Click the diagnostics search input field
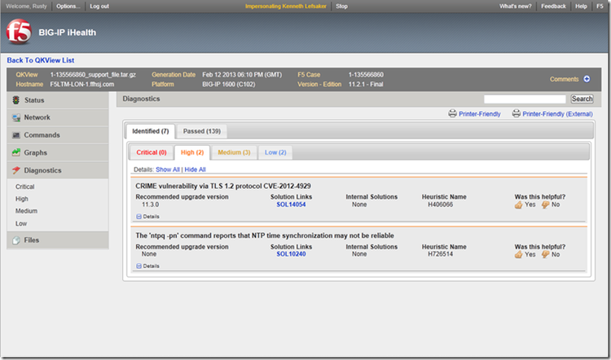 click(525, 99)
